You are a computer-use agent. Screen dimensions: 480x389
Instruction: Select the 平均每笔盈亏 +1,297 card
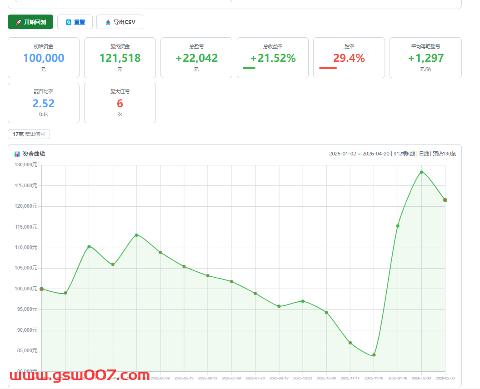[x=425, y=58]
